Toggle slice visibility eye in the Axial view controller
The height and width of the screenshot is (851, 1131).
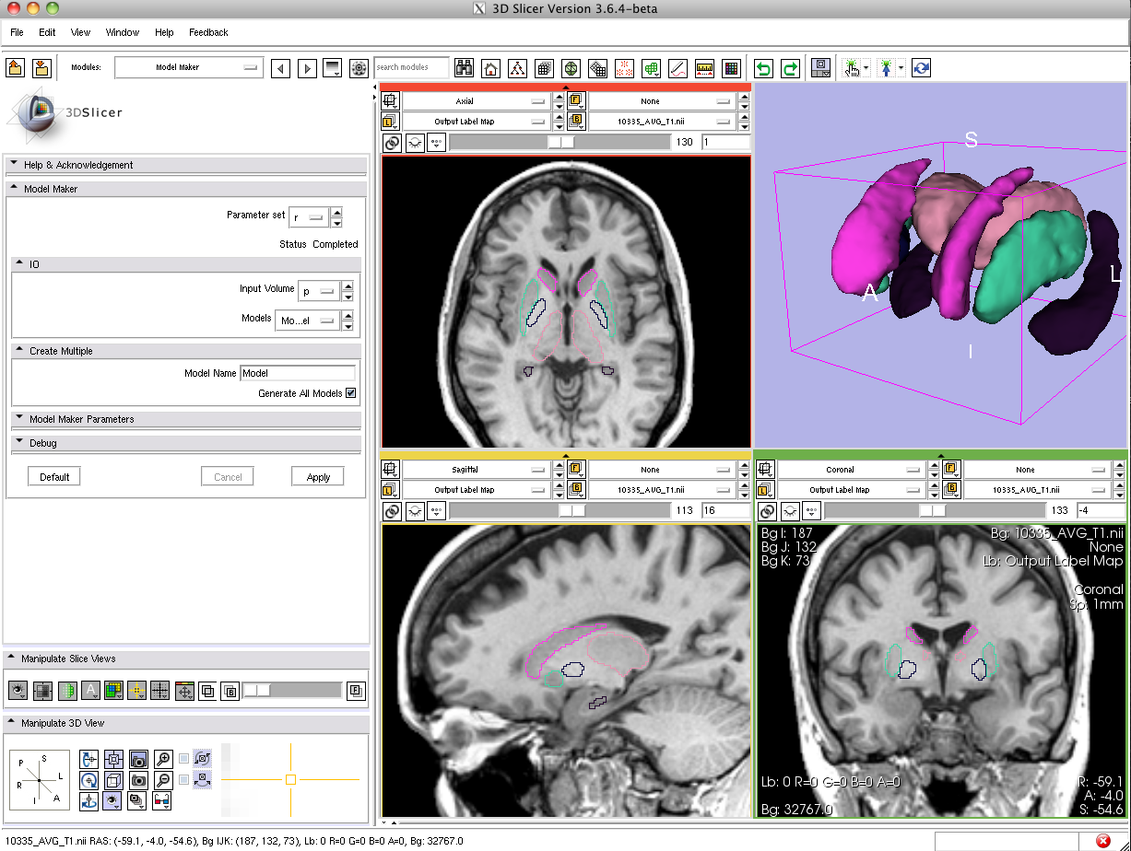[x=414, y=143]
